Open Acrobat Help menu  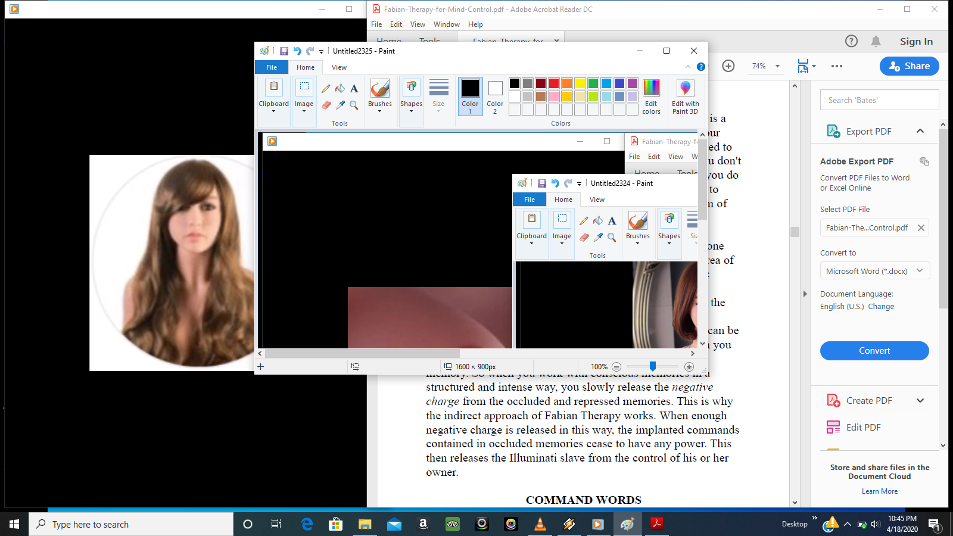tap(475, 24)
